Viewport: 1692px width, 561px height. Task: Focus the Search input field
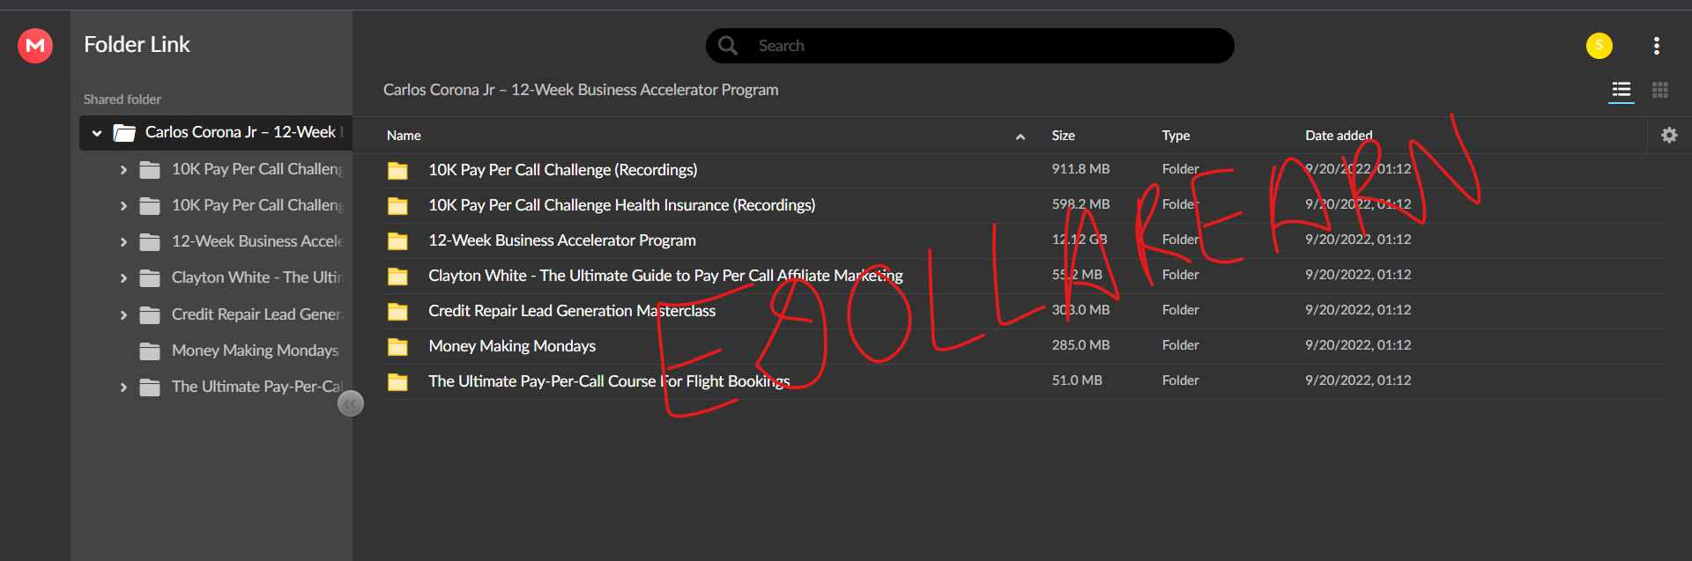point(969,46)
